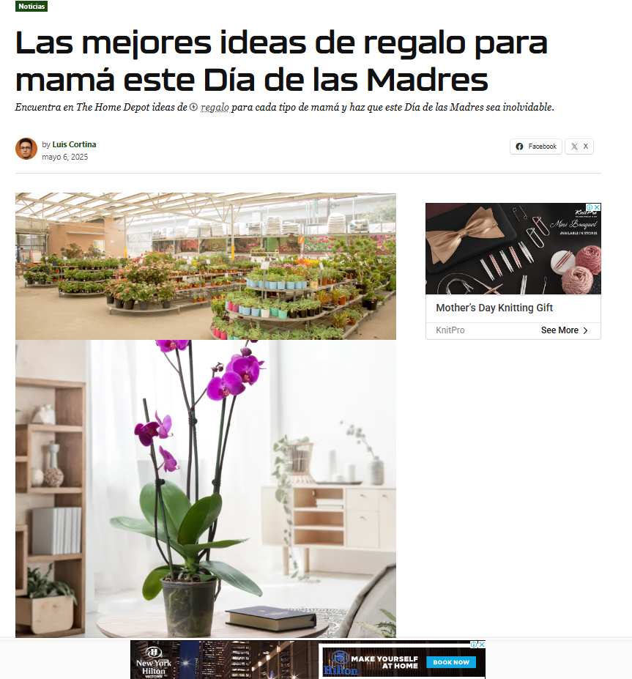Image resolution: width=632 pixels, height=679 pixels.
Task: Open the underlined 'regalo' link
Action: click(x=215, y=107)
